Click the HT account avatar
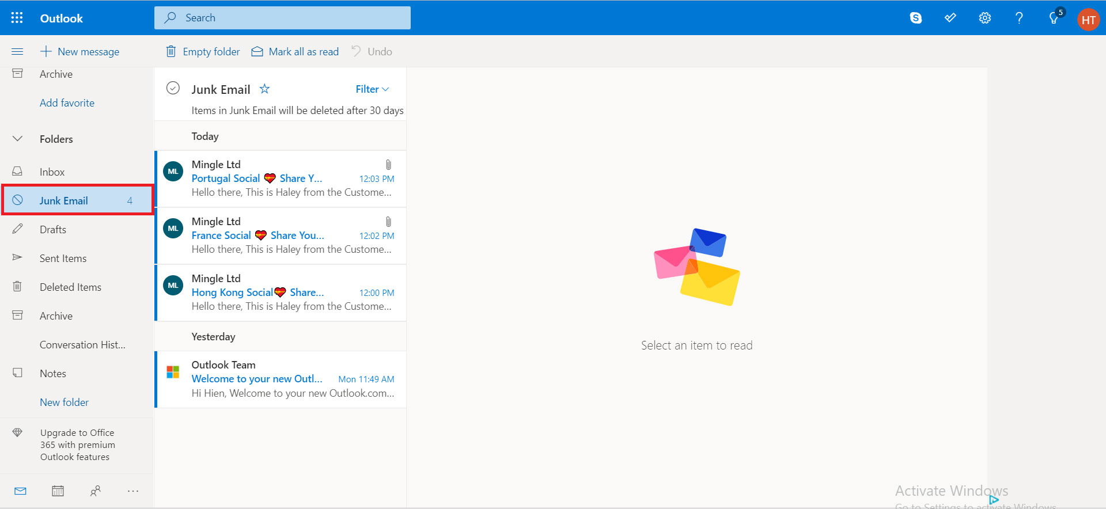The image size is (1106, 509). [1088, 20]
